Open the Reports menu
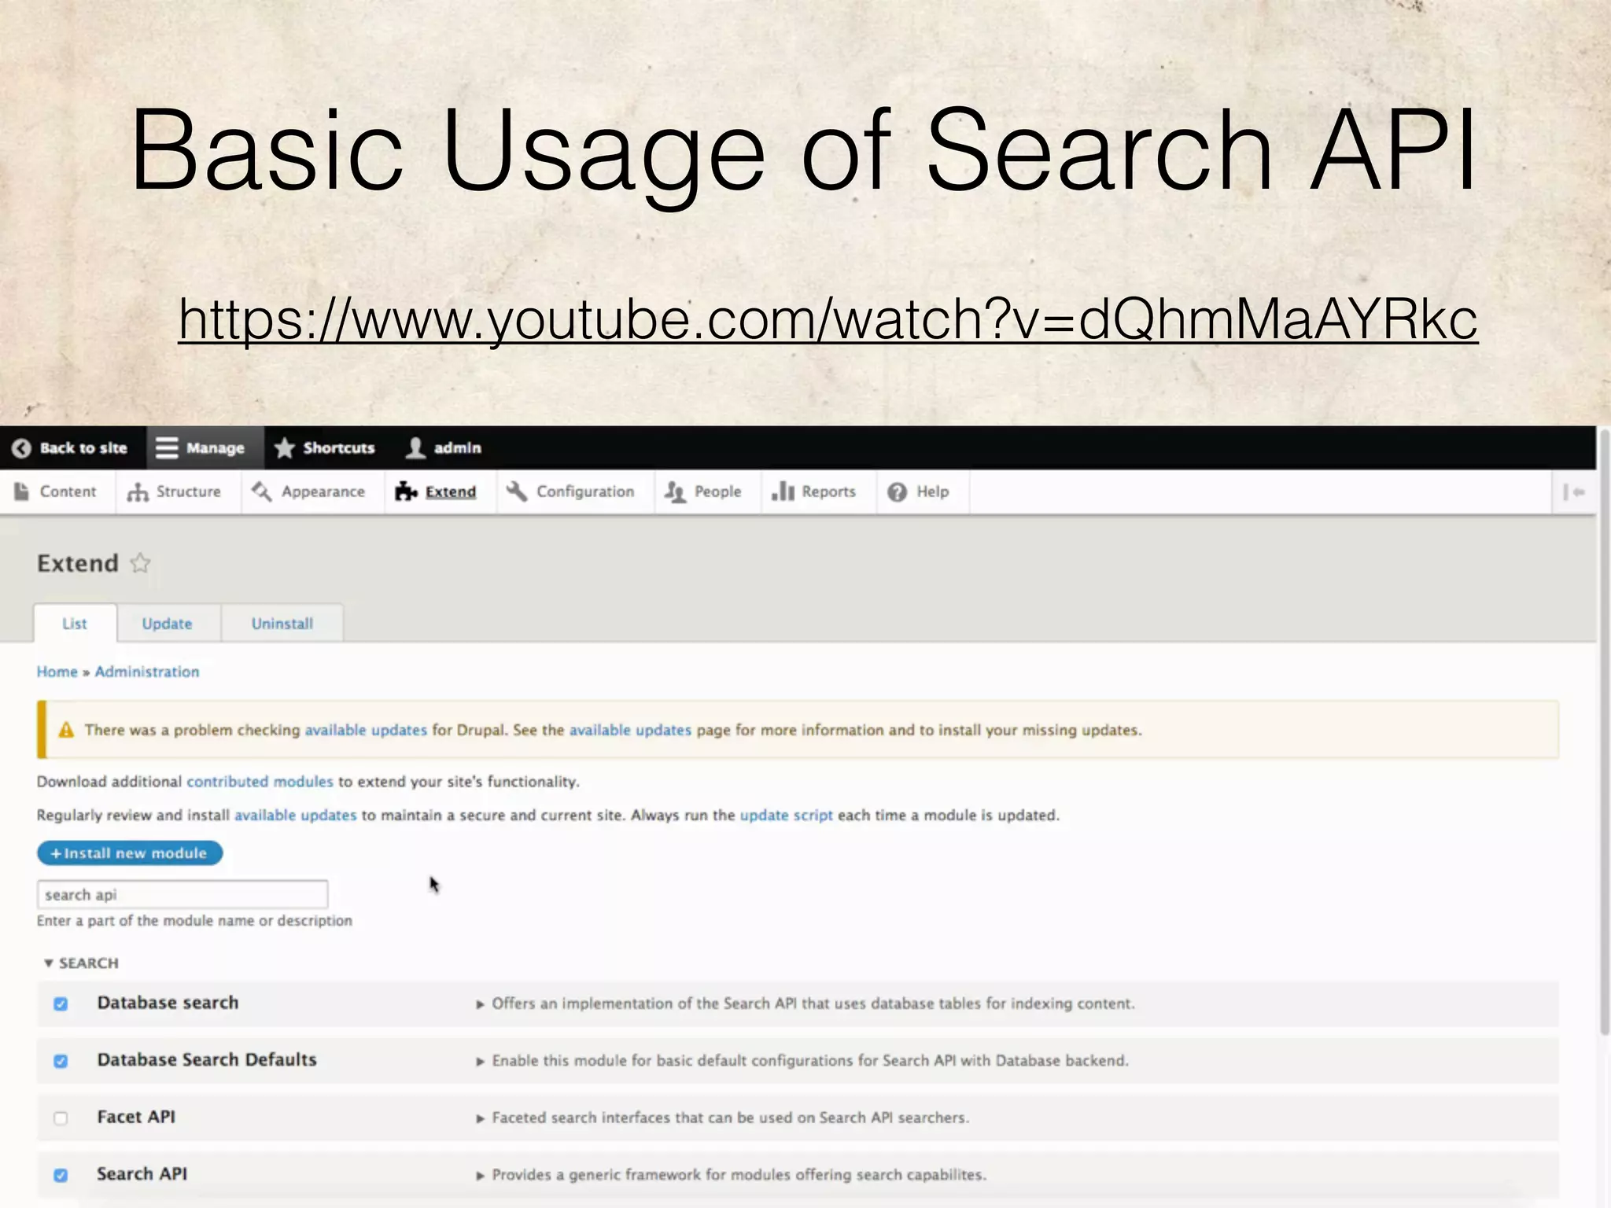Screen dimensions: 1611x1208 coord(818,492)
